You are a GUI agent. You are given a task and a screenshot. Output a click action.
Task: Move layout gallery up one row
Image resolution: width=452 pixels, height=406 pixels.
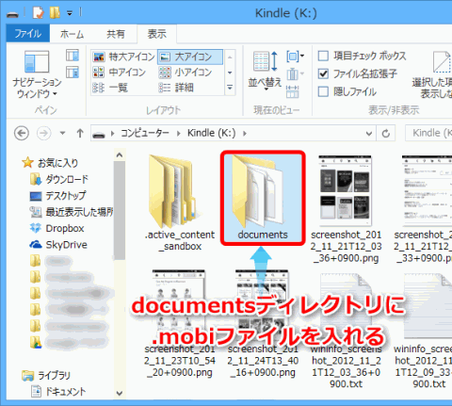pos(230,57)
